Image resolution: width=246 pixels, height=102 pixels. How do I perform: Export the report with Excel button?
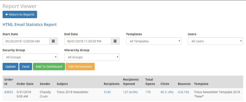pyautogui.click(x=26, y=66)
